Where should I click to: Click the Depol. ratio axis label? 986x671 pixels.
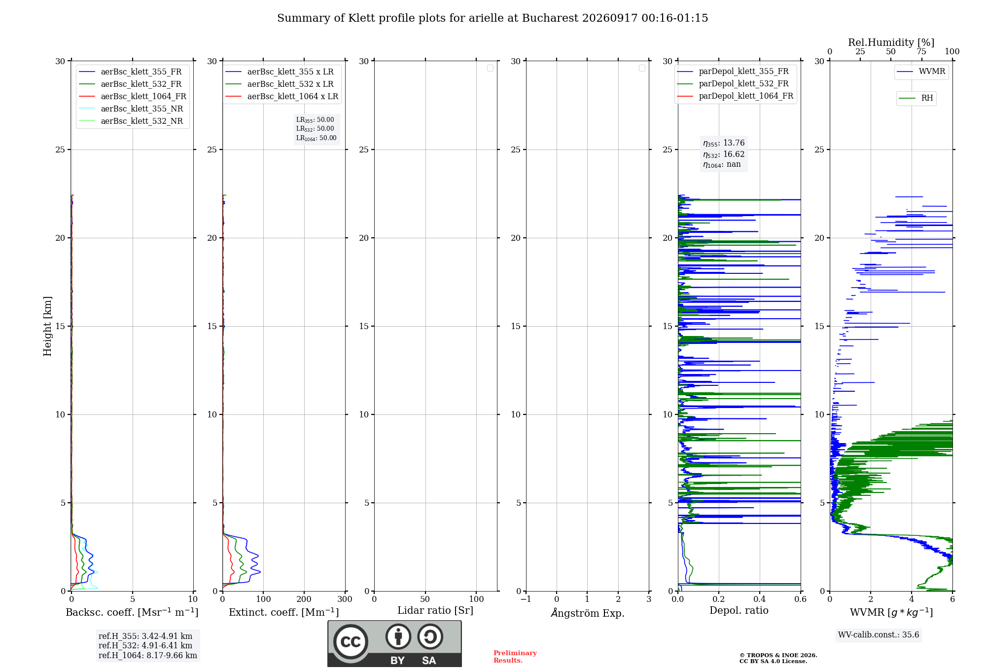(739, 611)
